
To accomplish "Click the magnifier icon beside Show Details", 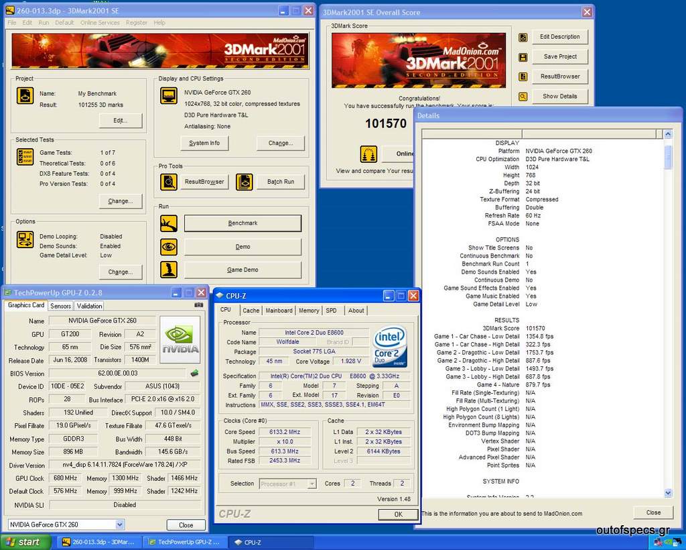I will coord(523,97).
